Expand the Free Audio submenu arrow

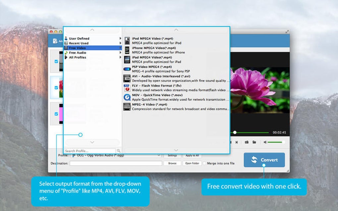120,53
